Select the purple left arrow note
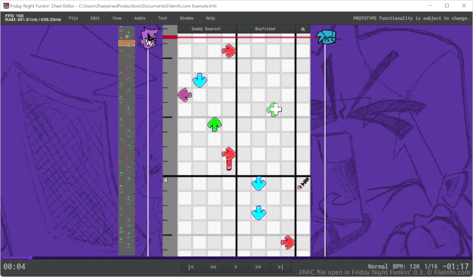The image size is (473, 277). (x=184, y=94)
